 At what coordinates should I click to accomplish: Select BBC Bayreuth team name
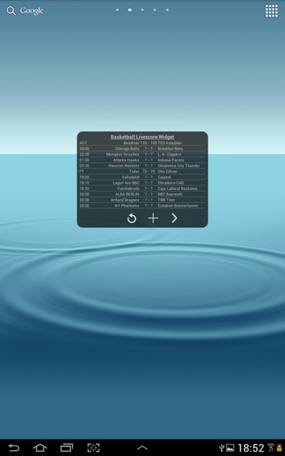click(x=169, y=195)
